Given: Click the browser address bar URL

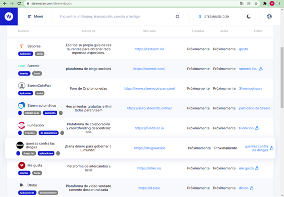Looking at the screenshot, I should point(52,4).
